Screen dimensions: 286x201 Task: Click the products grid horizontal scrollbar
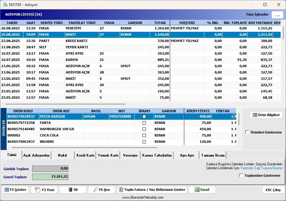tap(85, 148)
